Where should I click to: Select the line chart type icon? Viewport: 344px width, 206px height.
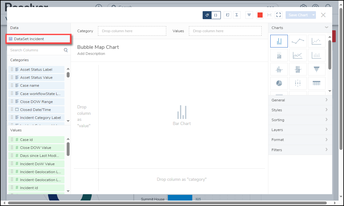click(x=298, y=41)
